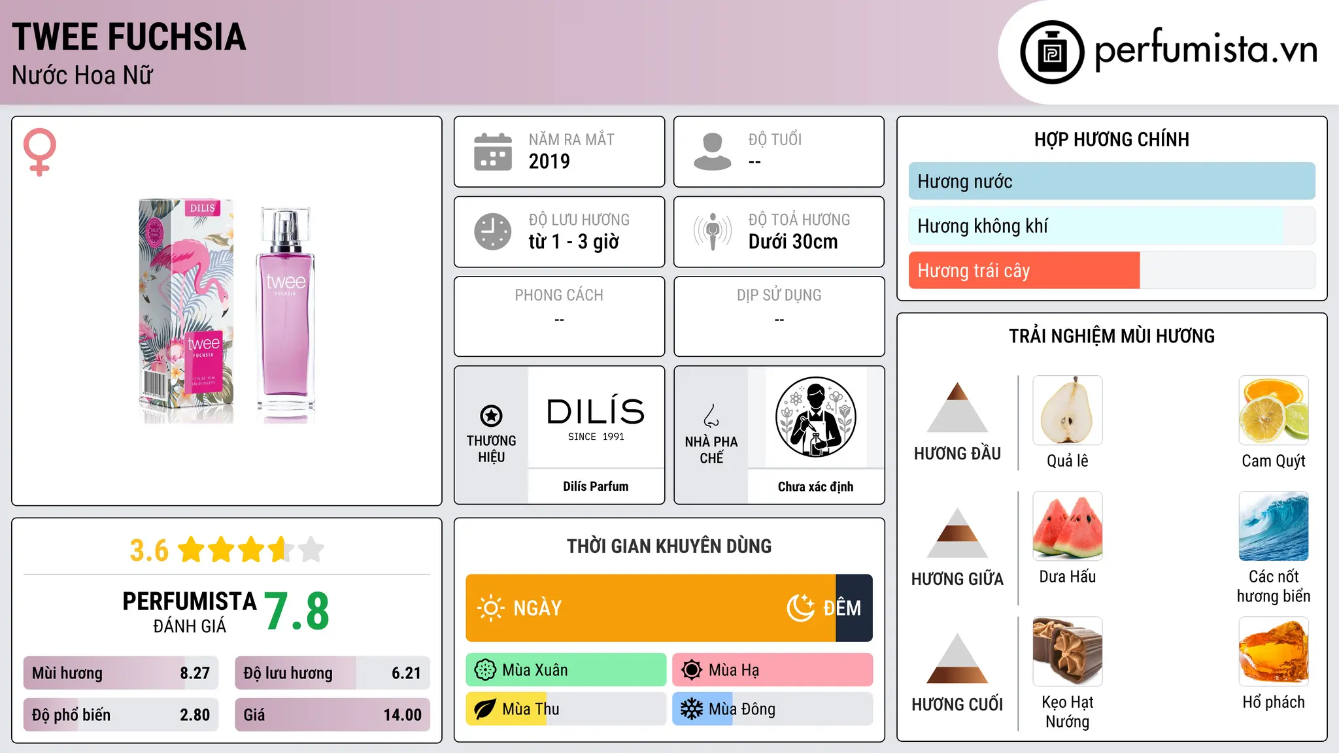Click the pink female gender symbol
This screenshot has height=753, width=1339.
click(x=40, y=152)
